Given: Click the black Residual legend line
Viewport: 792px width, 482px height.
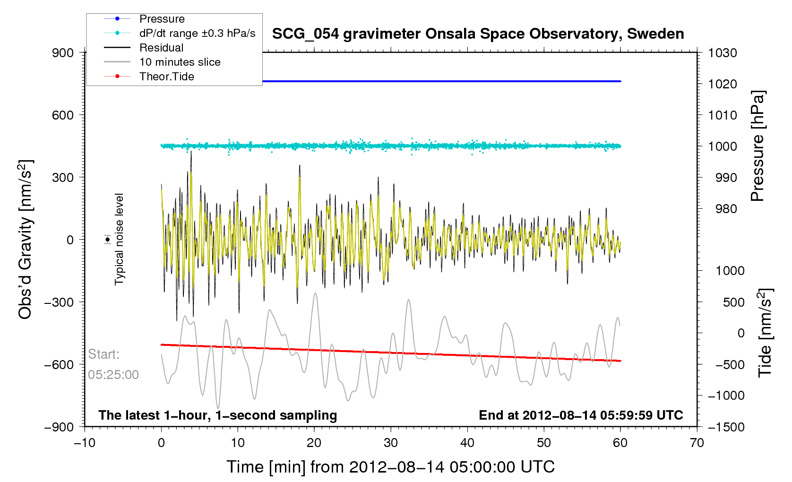Looking at the screenshot, I should (117, 48).
